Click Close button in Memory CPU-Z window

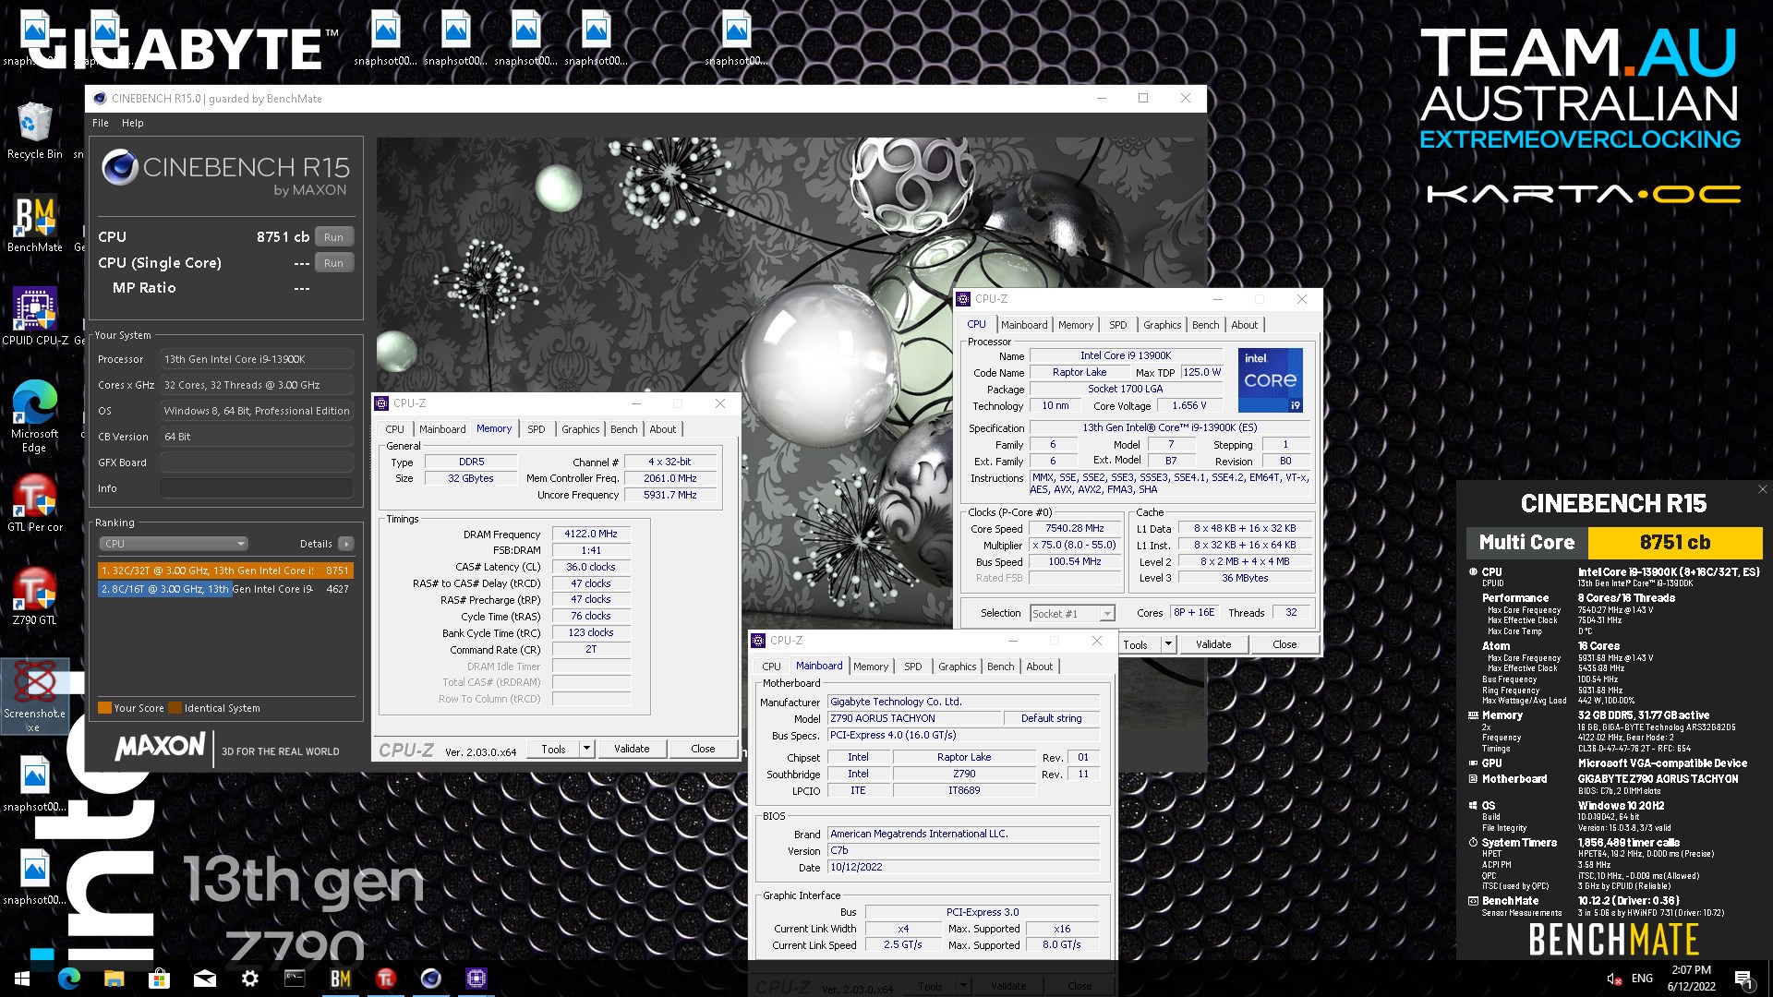pos(703,749)
